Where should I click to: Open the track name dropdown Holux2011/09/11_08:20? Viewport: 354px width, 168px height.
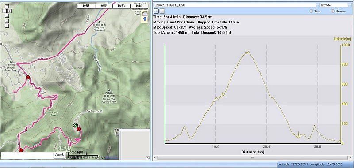point(236,5)
